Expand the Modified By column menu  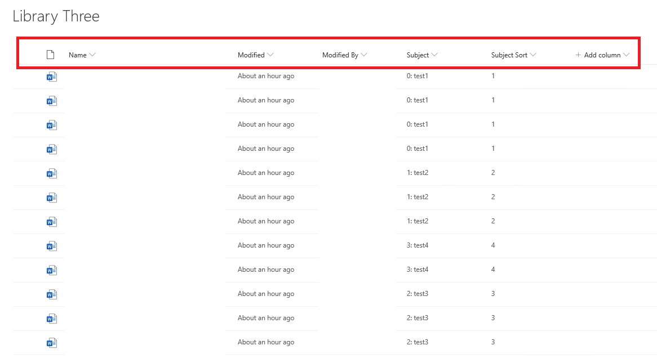point(364,55)
